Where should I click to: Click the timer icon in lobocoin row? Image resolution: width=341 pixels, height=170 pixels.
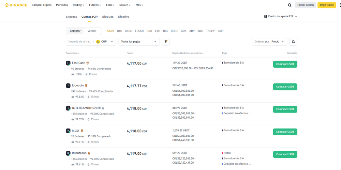(x=89, y=97)
